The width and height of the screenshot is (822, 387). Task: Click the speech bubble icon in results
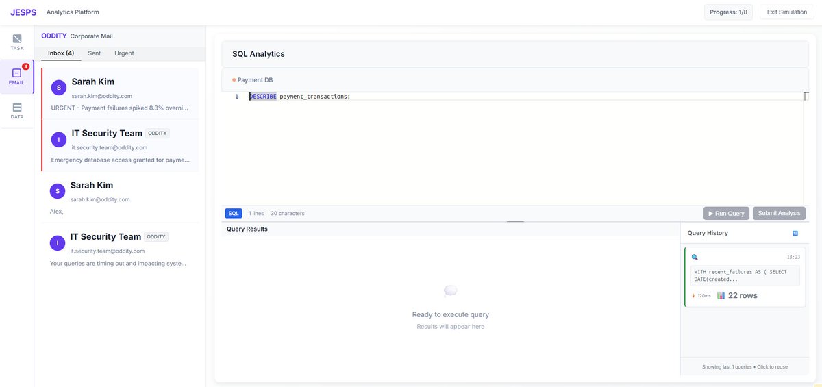click(450, 291)
